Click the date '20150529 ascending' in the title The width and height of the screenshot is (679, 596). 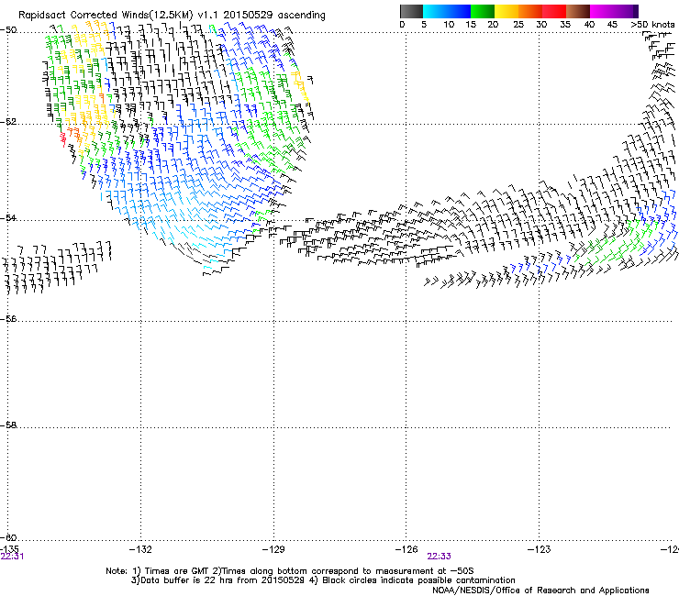tap(274, 15)
